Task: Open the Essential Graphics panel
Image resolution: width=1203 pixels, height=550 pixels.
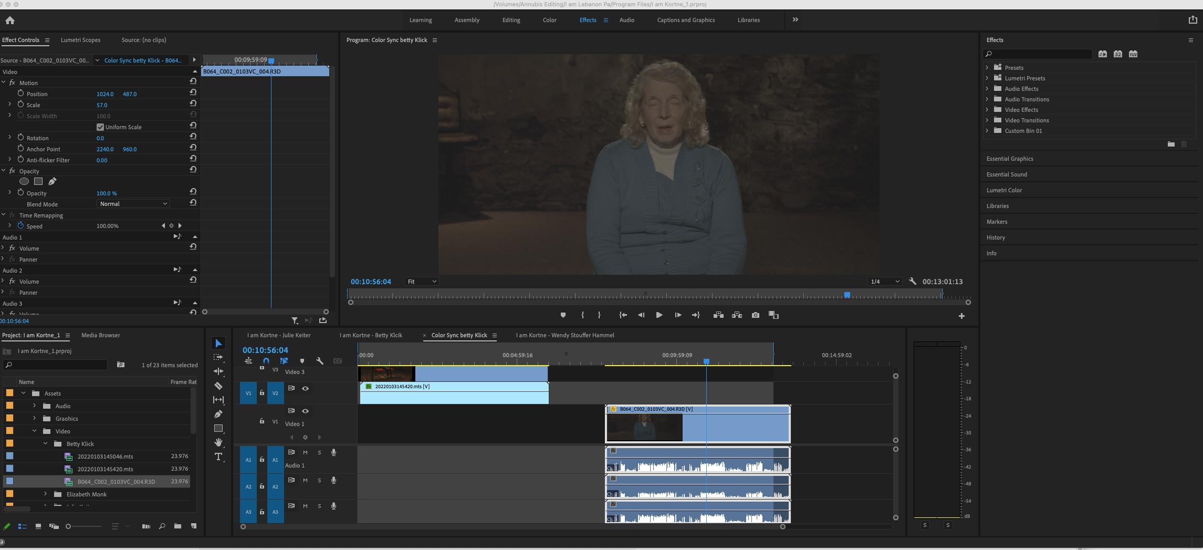Action: coord(1010,158)
